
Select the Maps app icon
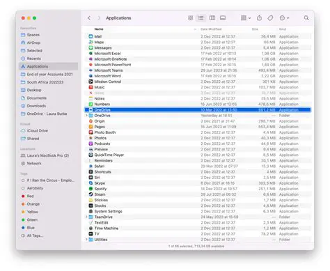91,42
